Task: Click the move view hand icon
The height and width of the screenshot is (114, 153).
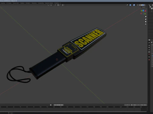Action: point(146,19)
